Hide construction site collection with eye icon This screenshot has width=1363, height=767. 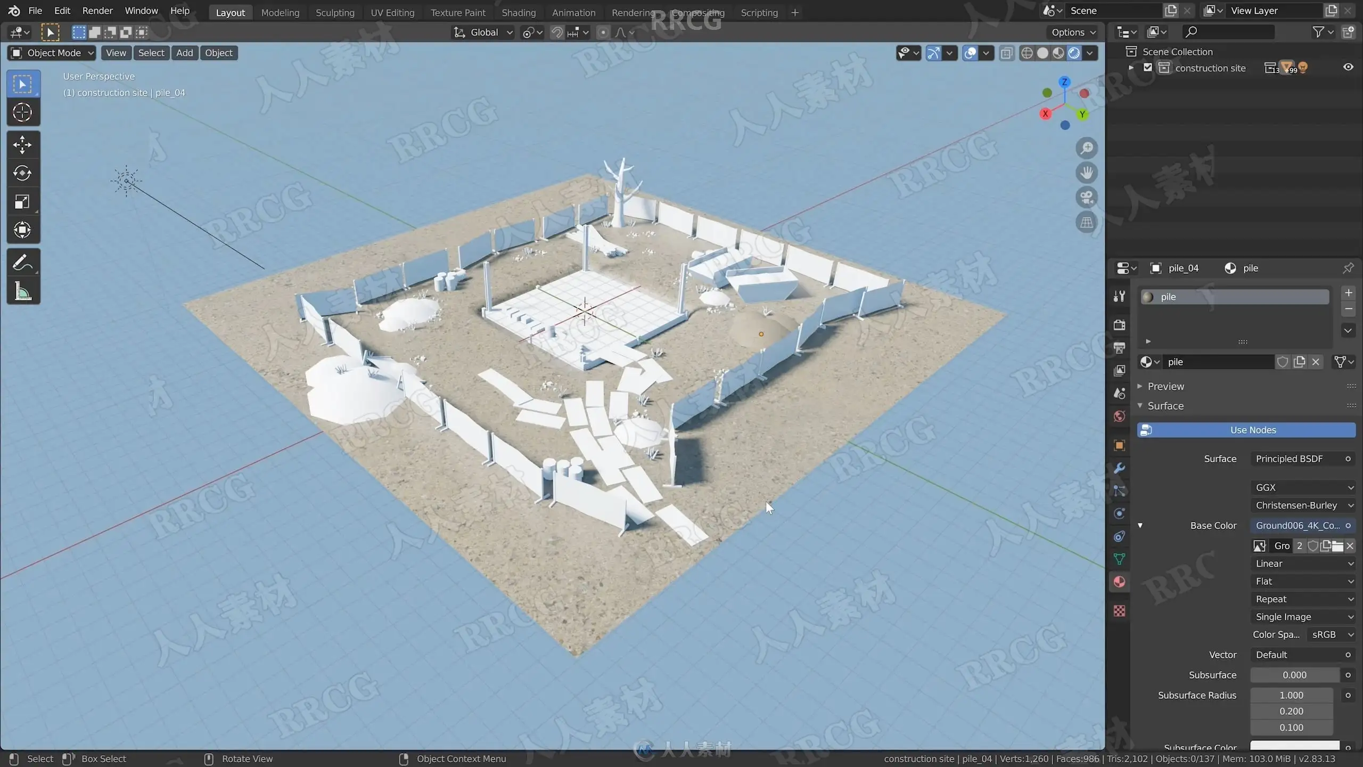click(x=1348, y=67)
